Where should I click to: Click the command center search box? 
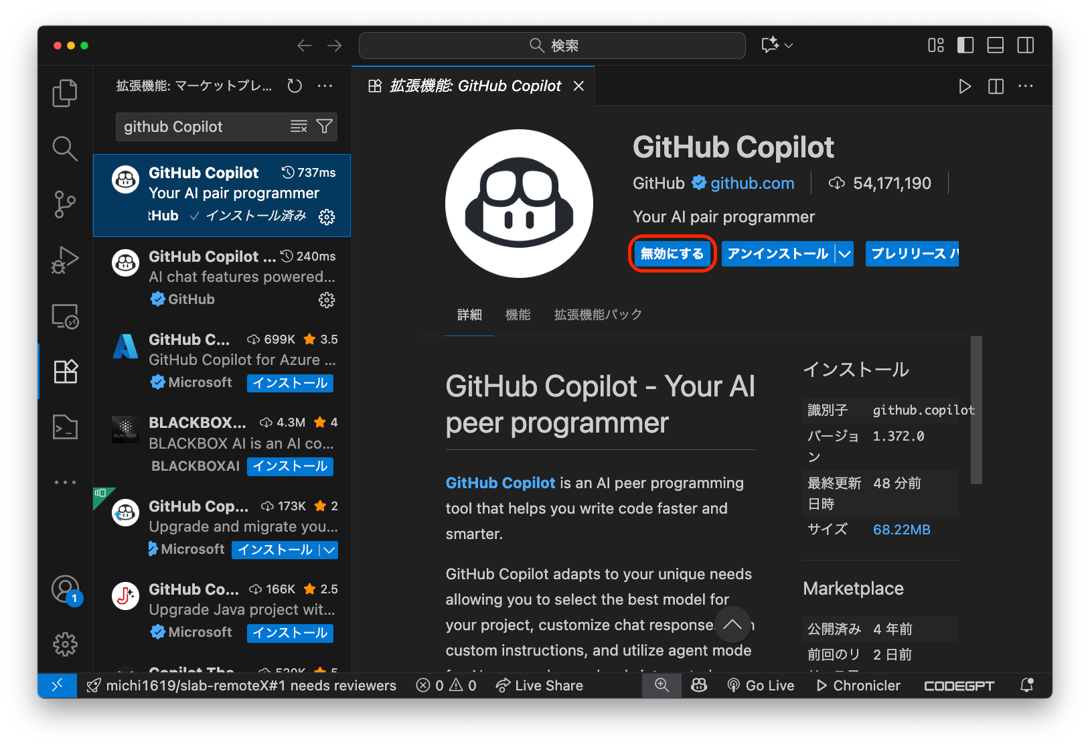point(552,46)
